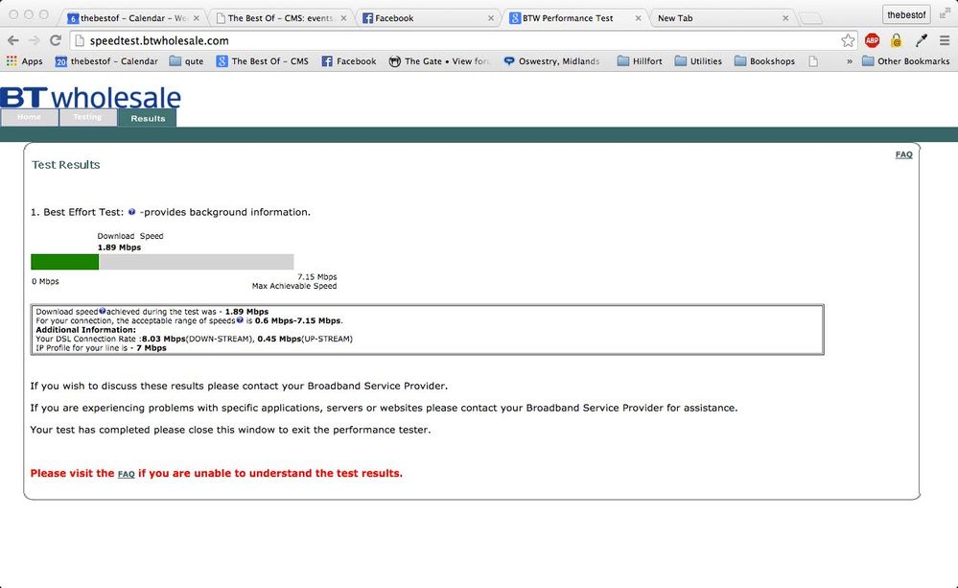Click the '7.15 Mbps' max speed label
The height and width of the screenshot is (588, 958).
[317, 277]
